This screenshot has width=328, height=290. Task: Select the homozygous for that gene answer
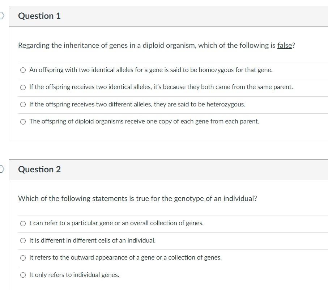tap(23, 70)
